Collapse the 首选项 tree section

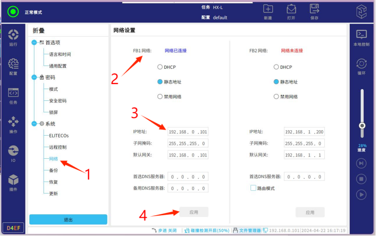click(34, 42)
